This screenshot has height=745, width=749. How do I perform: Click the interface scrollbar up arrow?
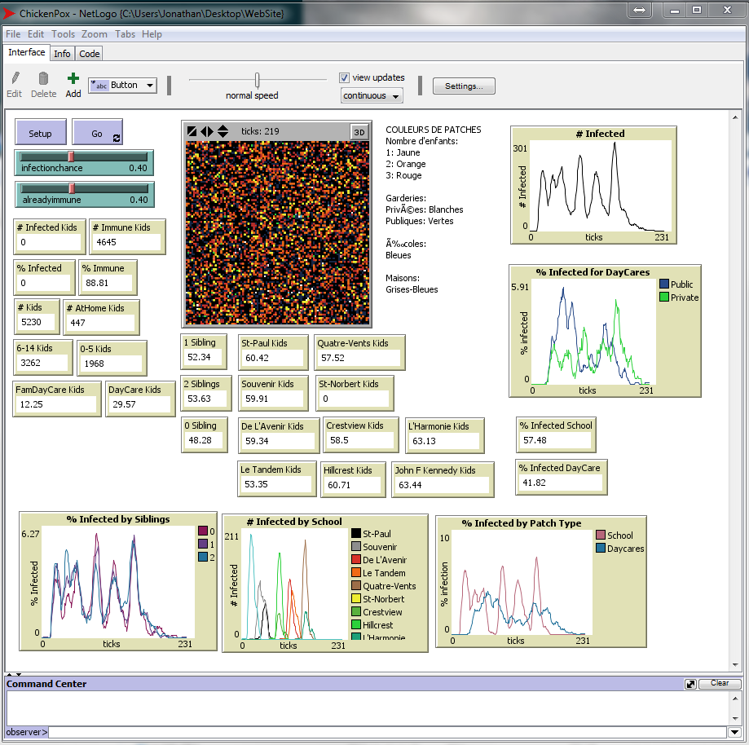point(735,117)
